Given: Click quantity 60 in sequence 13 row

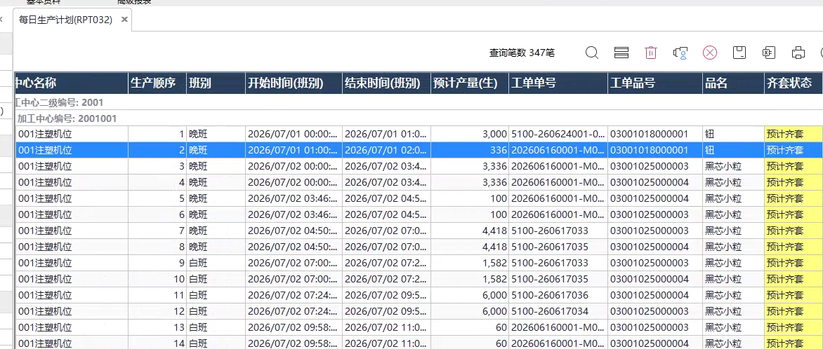Looking at the screenshot, I should pos(470,327).
